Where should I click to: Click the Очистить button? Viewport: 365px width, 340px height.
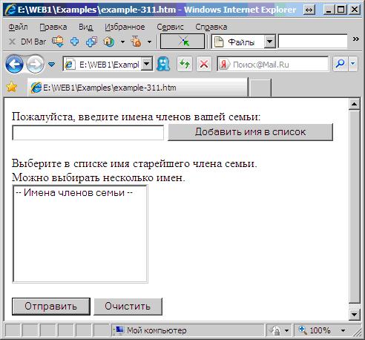point(128,307)
